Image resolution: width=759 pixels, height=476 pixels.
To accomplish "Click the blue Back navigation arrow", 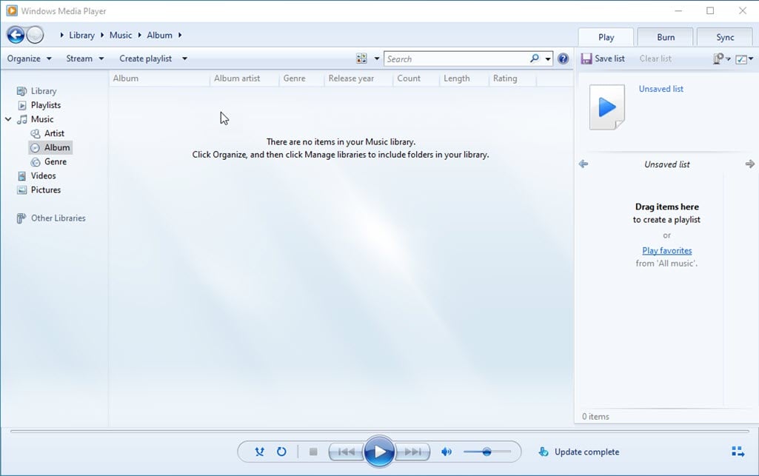I will coord(16,35).
